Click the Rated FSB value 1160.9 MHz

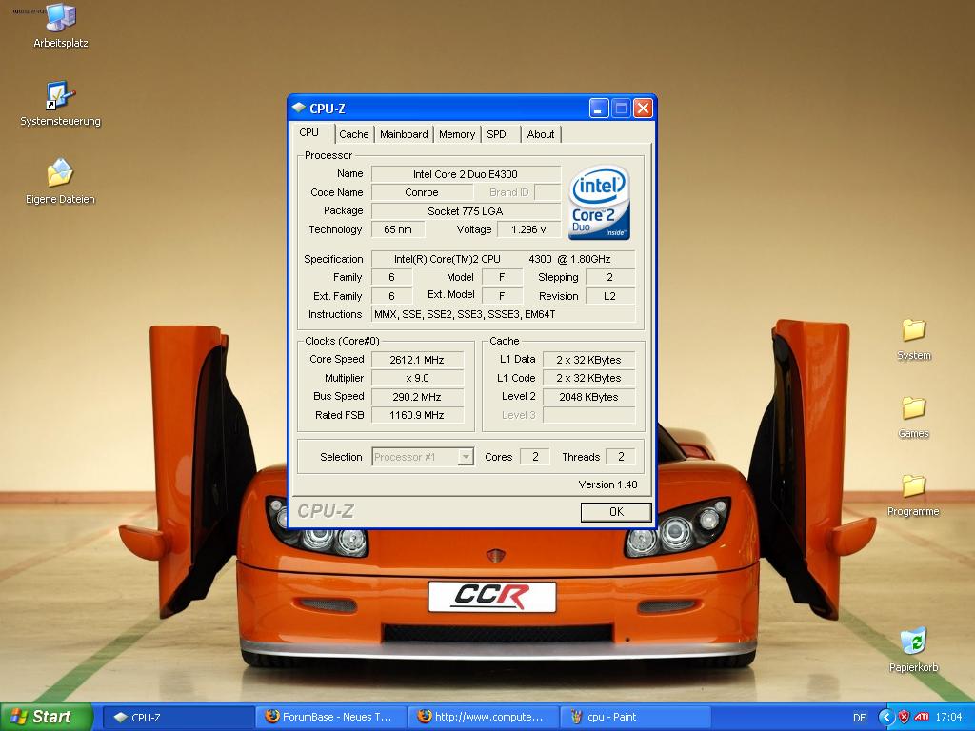(x=417, y=415)
